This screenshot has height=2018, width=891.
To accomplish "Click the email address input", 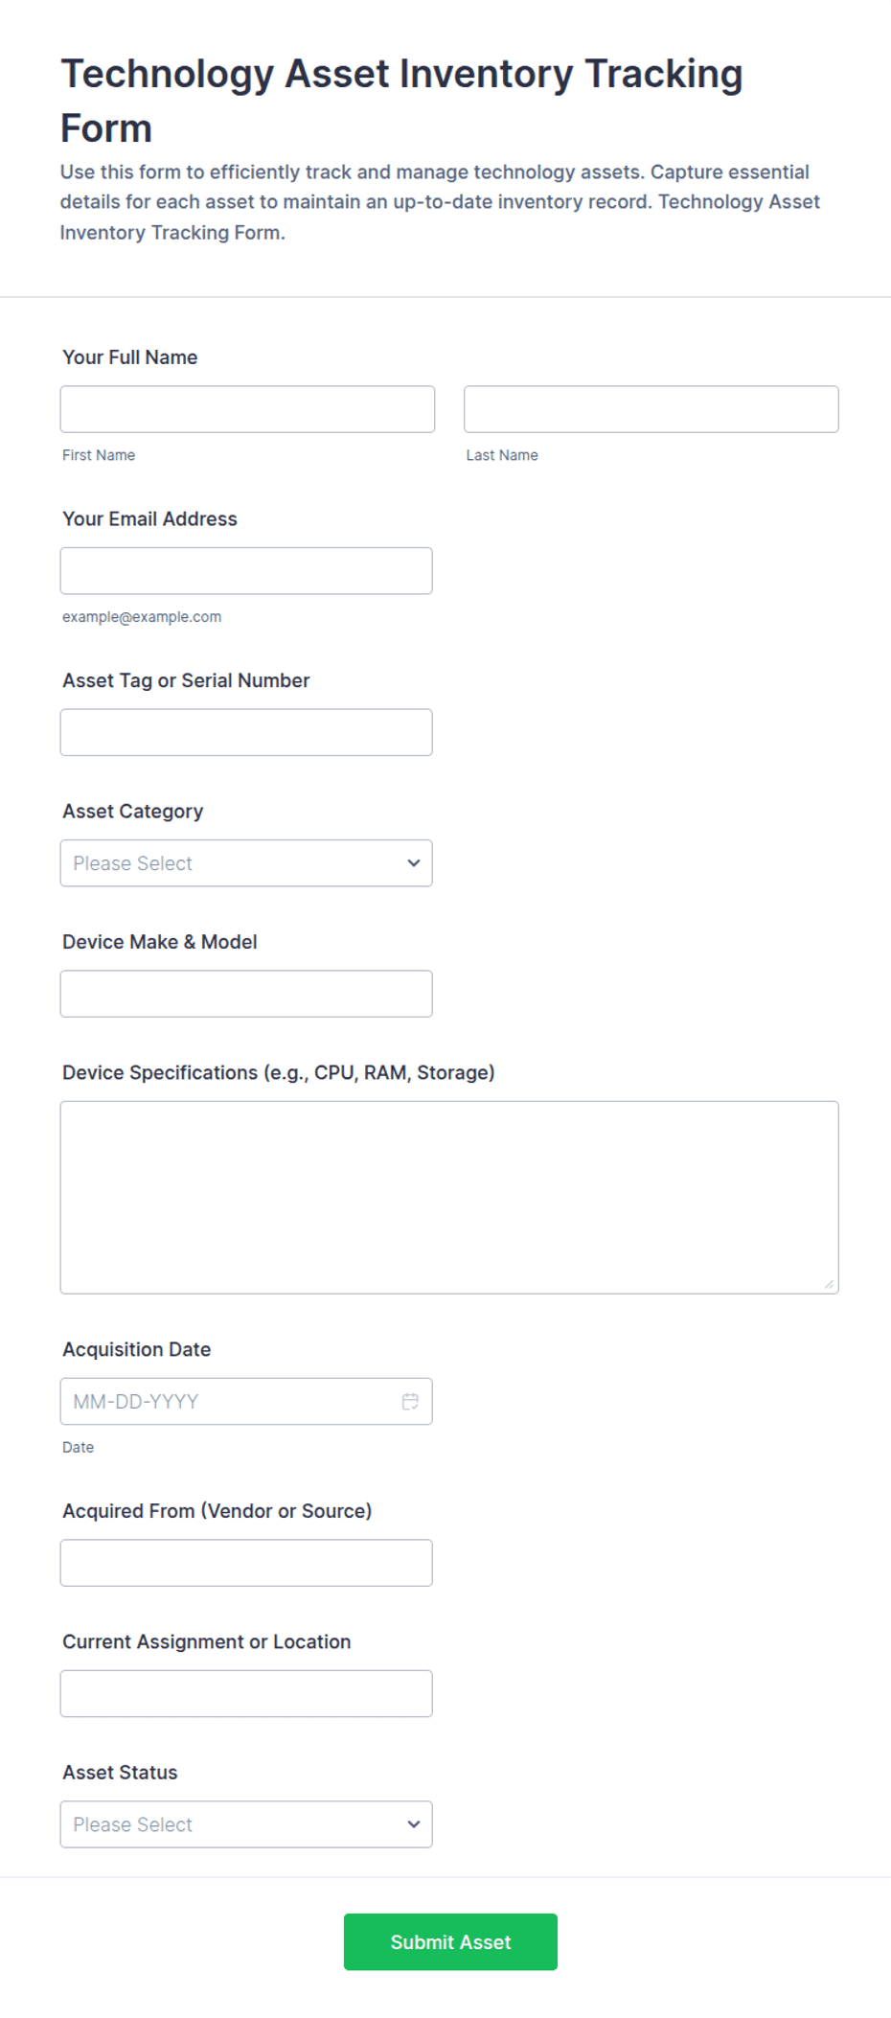I will click(x=246, y=571).
